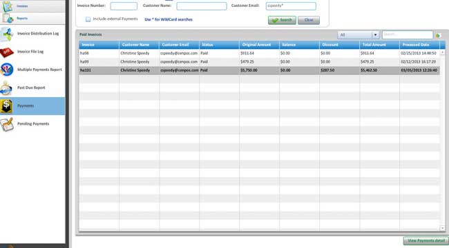Image resolution: width=449 pixels, height=248 pixels.
Task: Open Multiple Payments Report menu item
Action: 39,70
